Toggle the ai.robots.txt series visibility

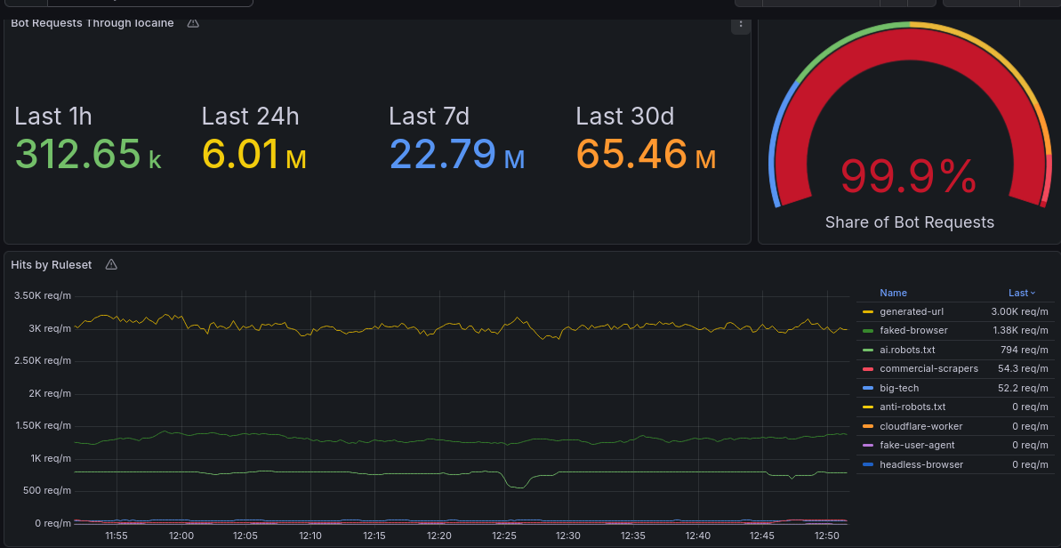(x=906, y=351)
